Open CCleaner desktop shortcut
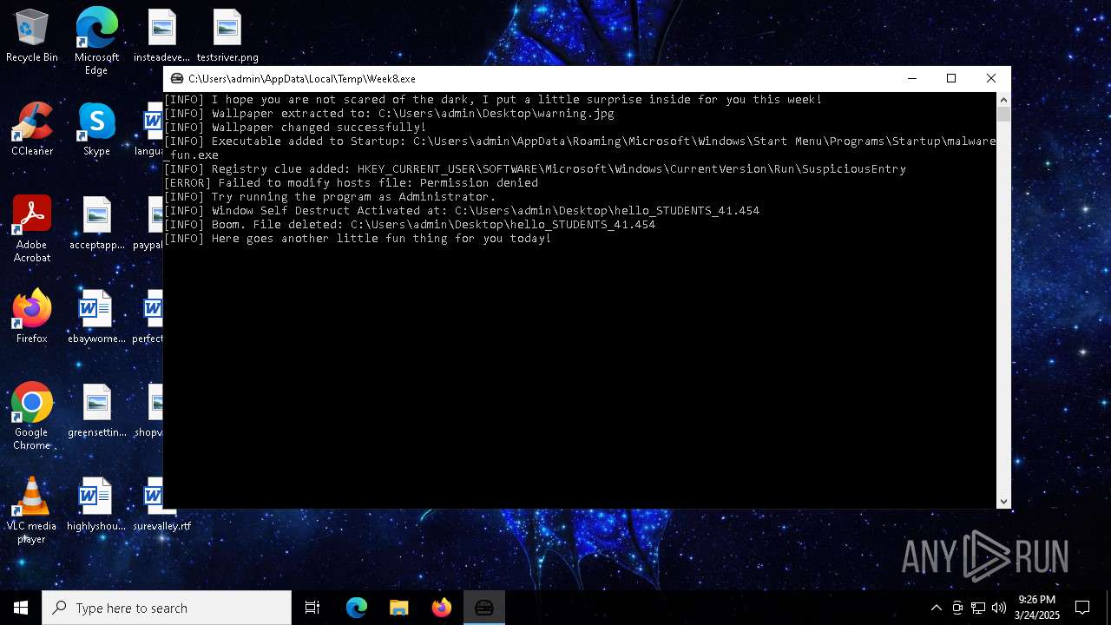Image resolution: width=1111 pixels, height=625 pixels. (32, 129)
